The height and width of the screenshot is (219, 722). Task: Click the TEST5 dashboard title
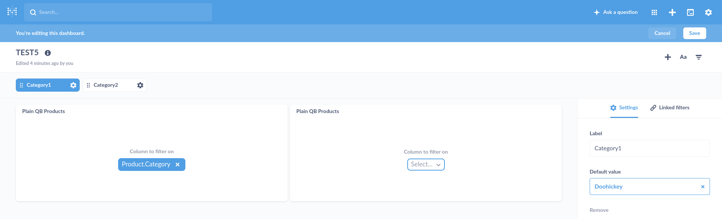27,53
